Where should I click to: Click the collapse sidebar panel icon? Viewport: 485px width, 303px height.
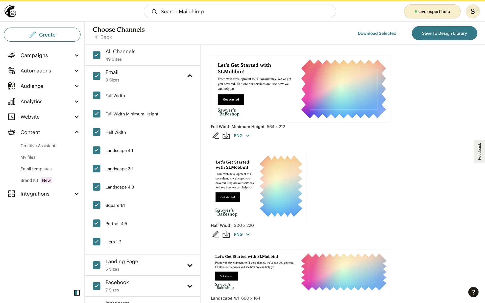point(77,293)
